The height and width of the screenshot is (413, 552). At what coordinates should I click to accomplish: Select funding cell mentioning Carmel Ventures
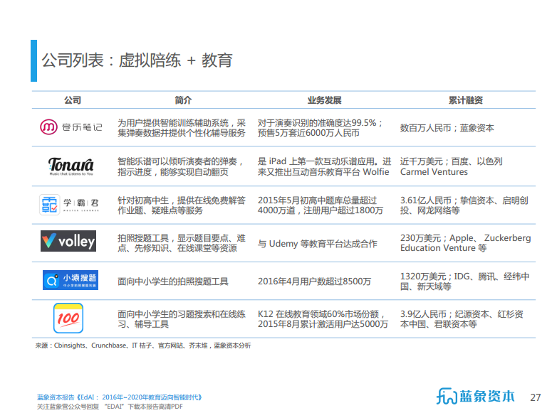click(452, 166)
